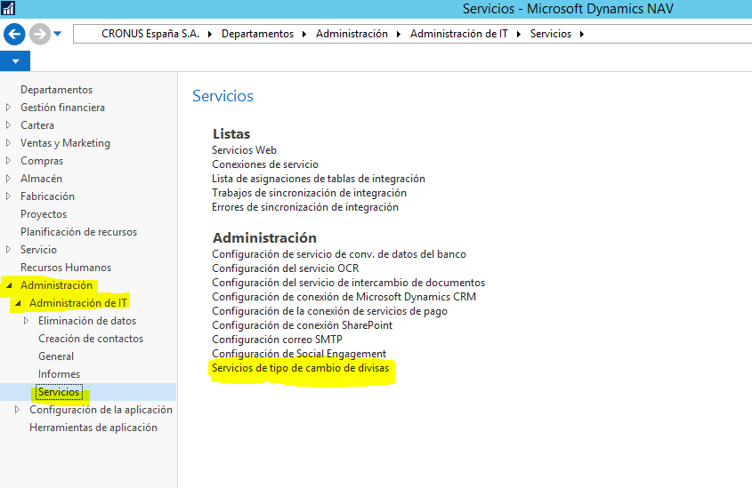Select Almacén in the navigation tree

(41, 179)
